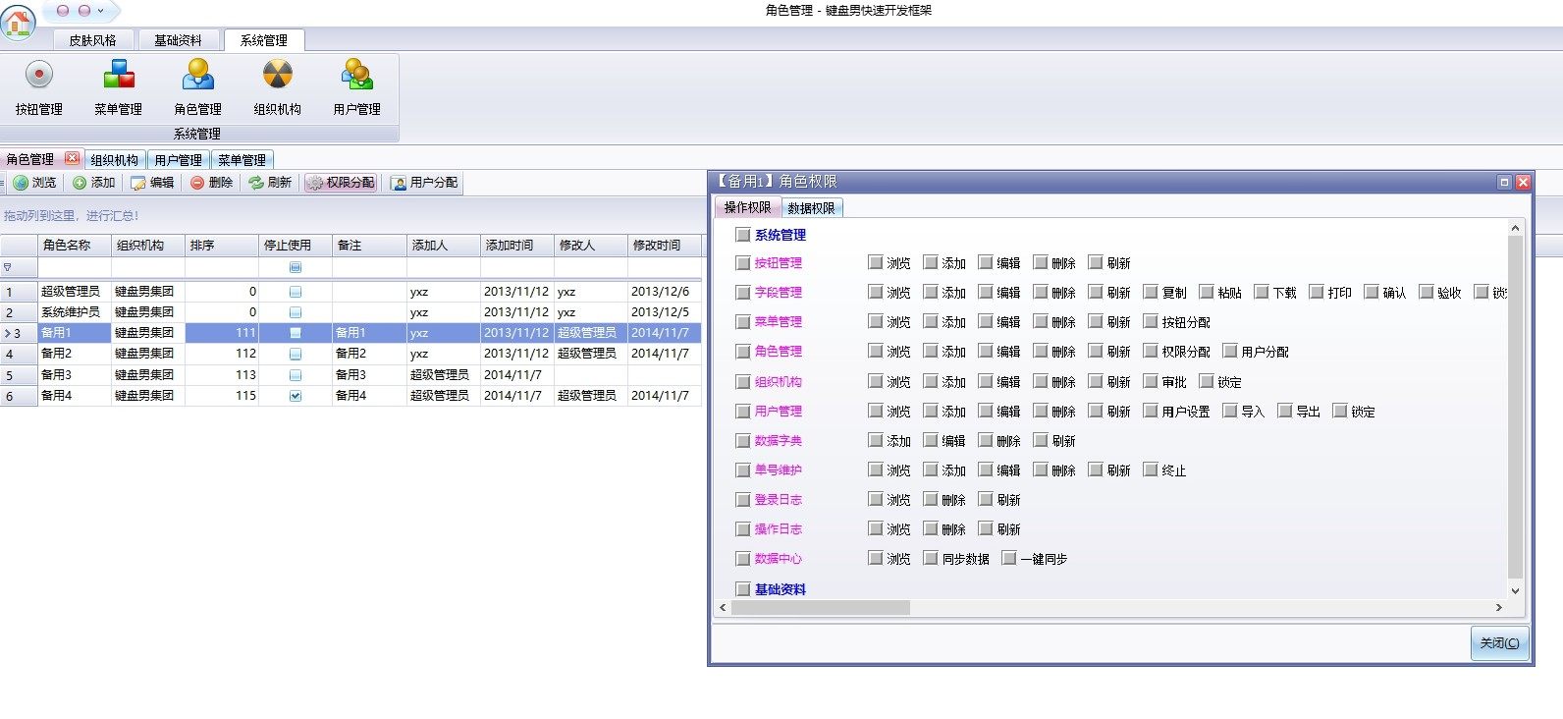Click the home application icon

click(19, 22)
